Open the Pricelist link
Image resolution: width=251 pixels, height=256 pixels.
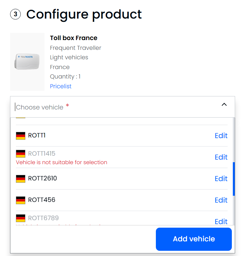pyautogui.click(x=60, y=86)
